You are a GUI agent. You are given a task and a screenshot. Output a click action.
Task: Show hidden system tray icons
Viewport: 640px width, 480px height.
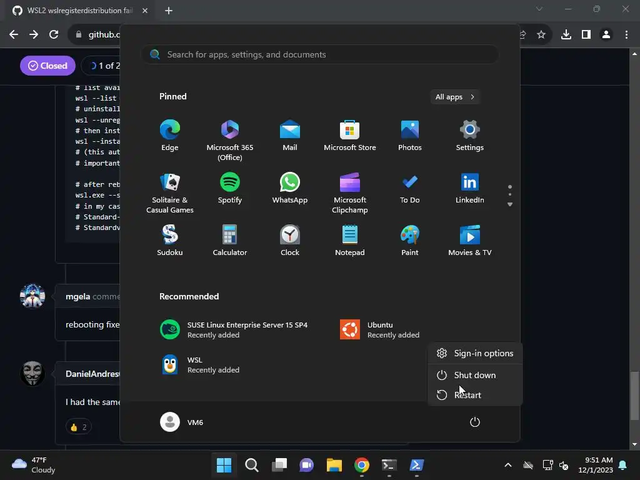point(508,465)
